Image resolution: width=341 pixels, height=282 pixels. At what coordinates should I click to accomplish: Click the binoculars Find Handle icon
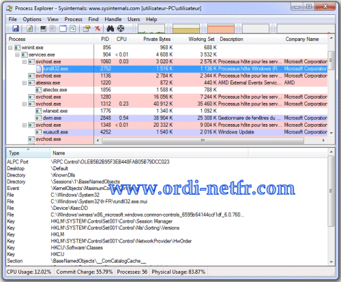(110, 29)
